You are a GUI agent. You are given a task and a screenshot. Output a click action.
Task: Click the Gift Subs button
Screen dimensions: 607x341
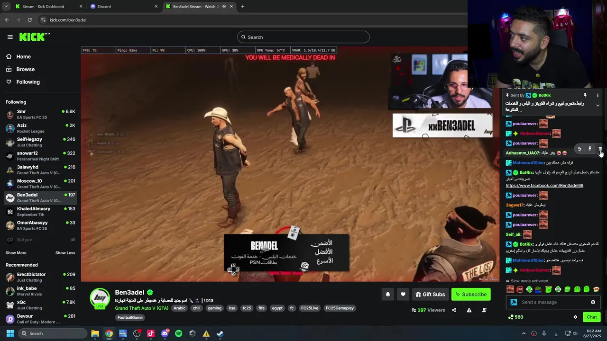coord(430,294)
